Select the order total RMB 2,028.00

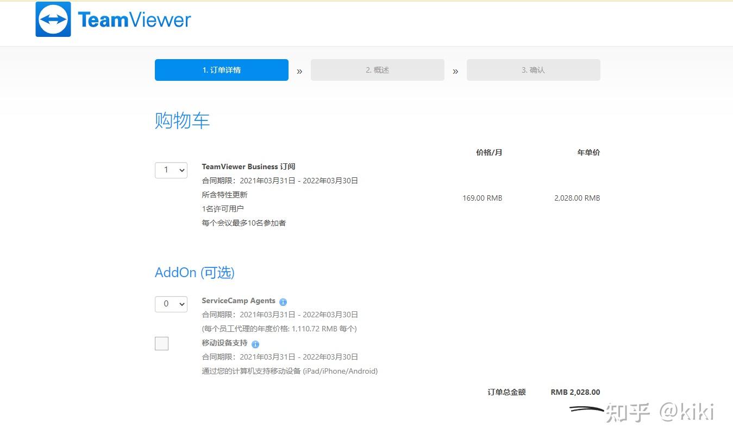pos(575,392)
